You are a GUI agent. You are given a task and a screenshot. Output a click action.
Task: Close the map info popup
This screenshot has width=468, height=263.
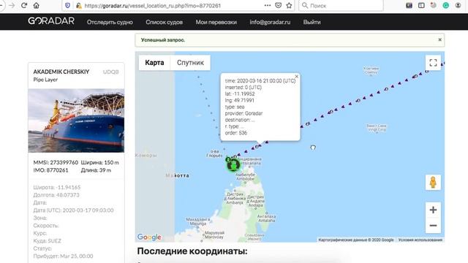click(x=297, y=76)
